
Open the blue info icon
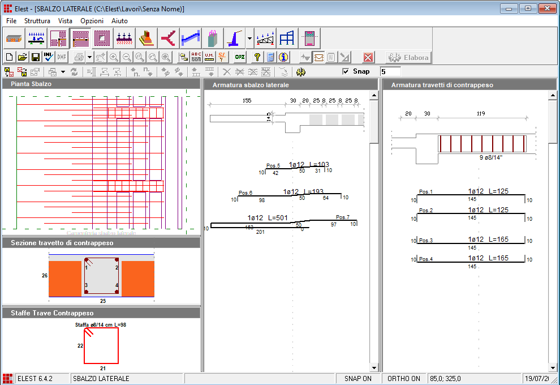click(x=283, y=57)
